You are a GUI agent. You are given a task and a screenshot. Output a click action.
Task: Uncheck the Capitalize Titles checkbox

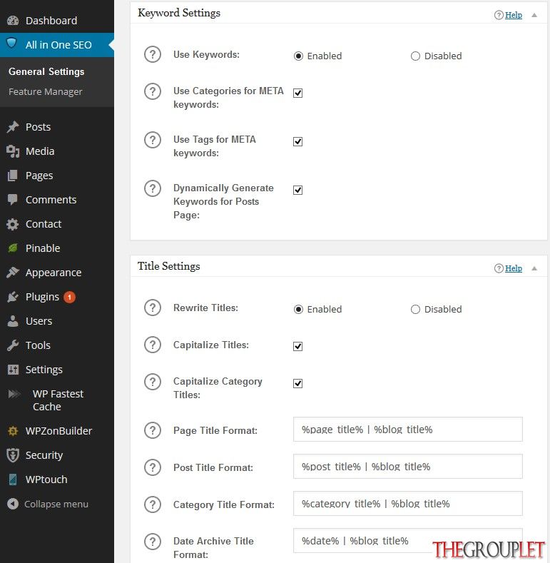coord(297,346)
